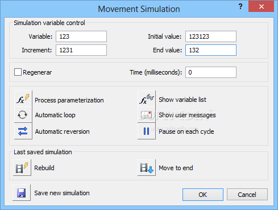Focus the Increment input field

pos(81,50)
